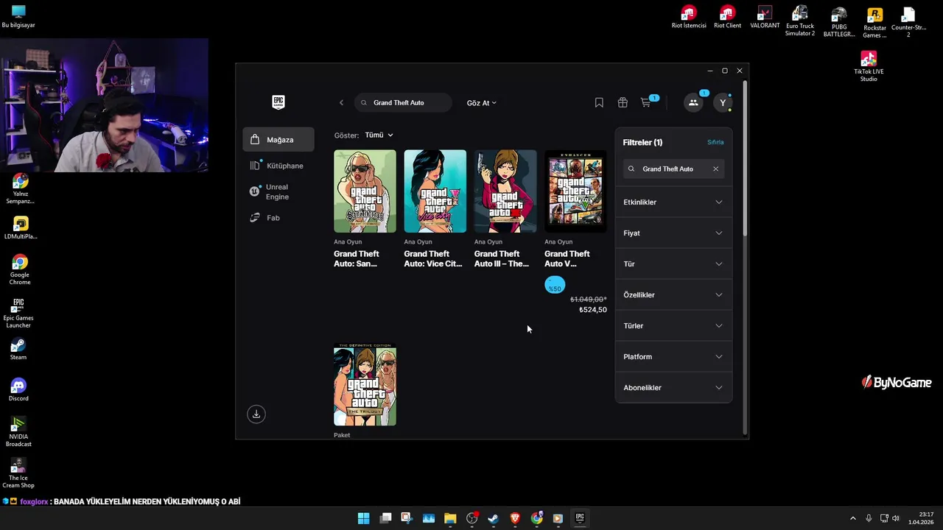943x530 pixels.
Task: Open Riot Client desktop shortcut
Action: click(x=727, y=17)
